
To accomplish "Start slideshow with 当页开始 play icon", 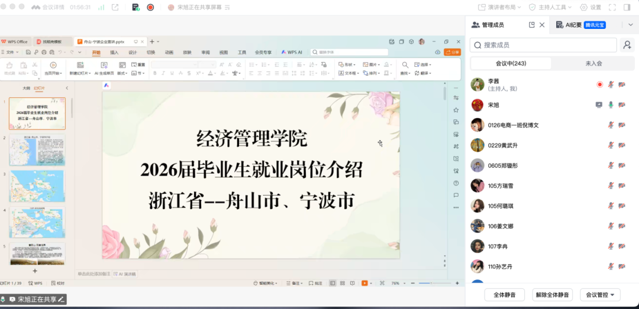I will pyautogui.click(x=53, y=65).
